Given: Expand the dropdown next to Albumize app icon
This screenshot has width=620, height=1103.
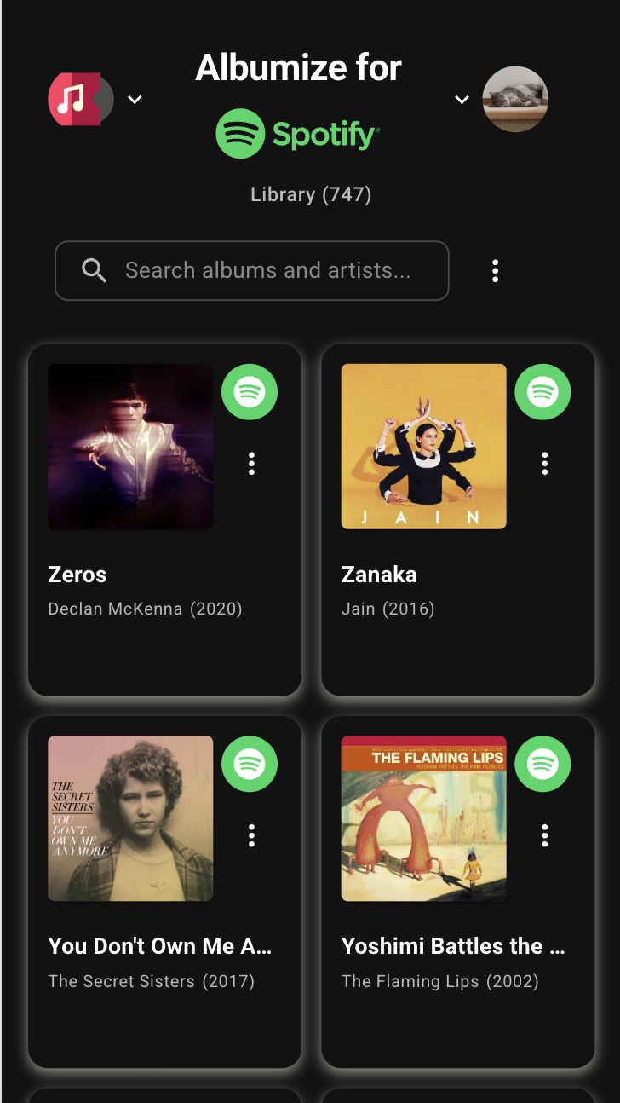Looking at the screenshot, I should [x=135, y=100].
